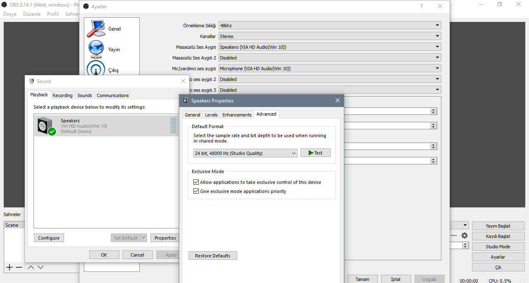Open the Örnekleme Sıklığı dropdown

[x=330, y=26]
